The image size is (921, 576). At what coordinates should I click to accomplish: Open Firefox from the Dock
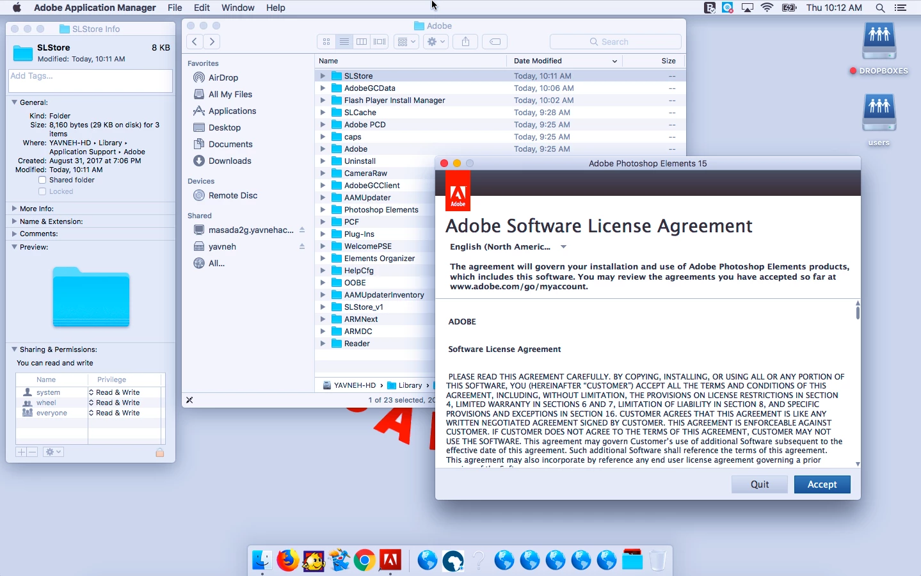click(288, 561)
